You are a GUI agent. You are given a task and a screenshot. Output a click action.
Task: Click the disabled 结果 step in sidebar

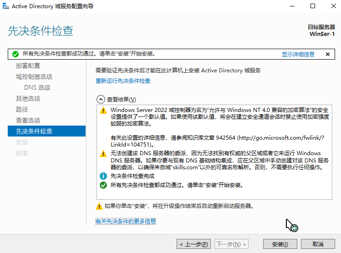click(x=22, y=153)
